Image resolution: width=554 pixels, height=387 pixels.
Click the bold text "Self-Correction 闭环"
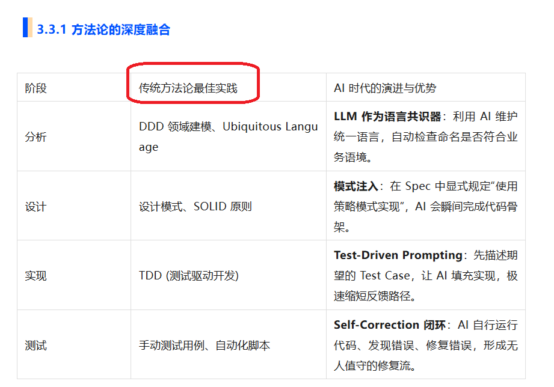click(x=390, y=325)
